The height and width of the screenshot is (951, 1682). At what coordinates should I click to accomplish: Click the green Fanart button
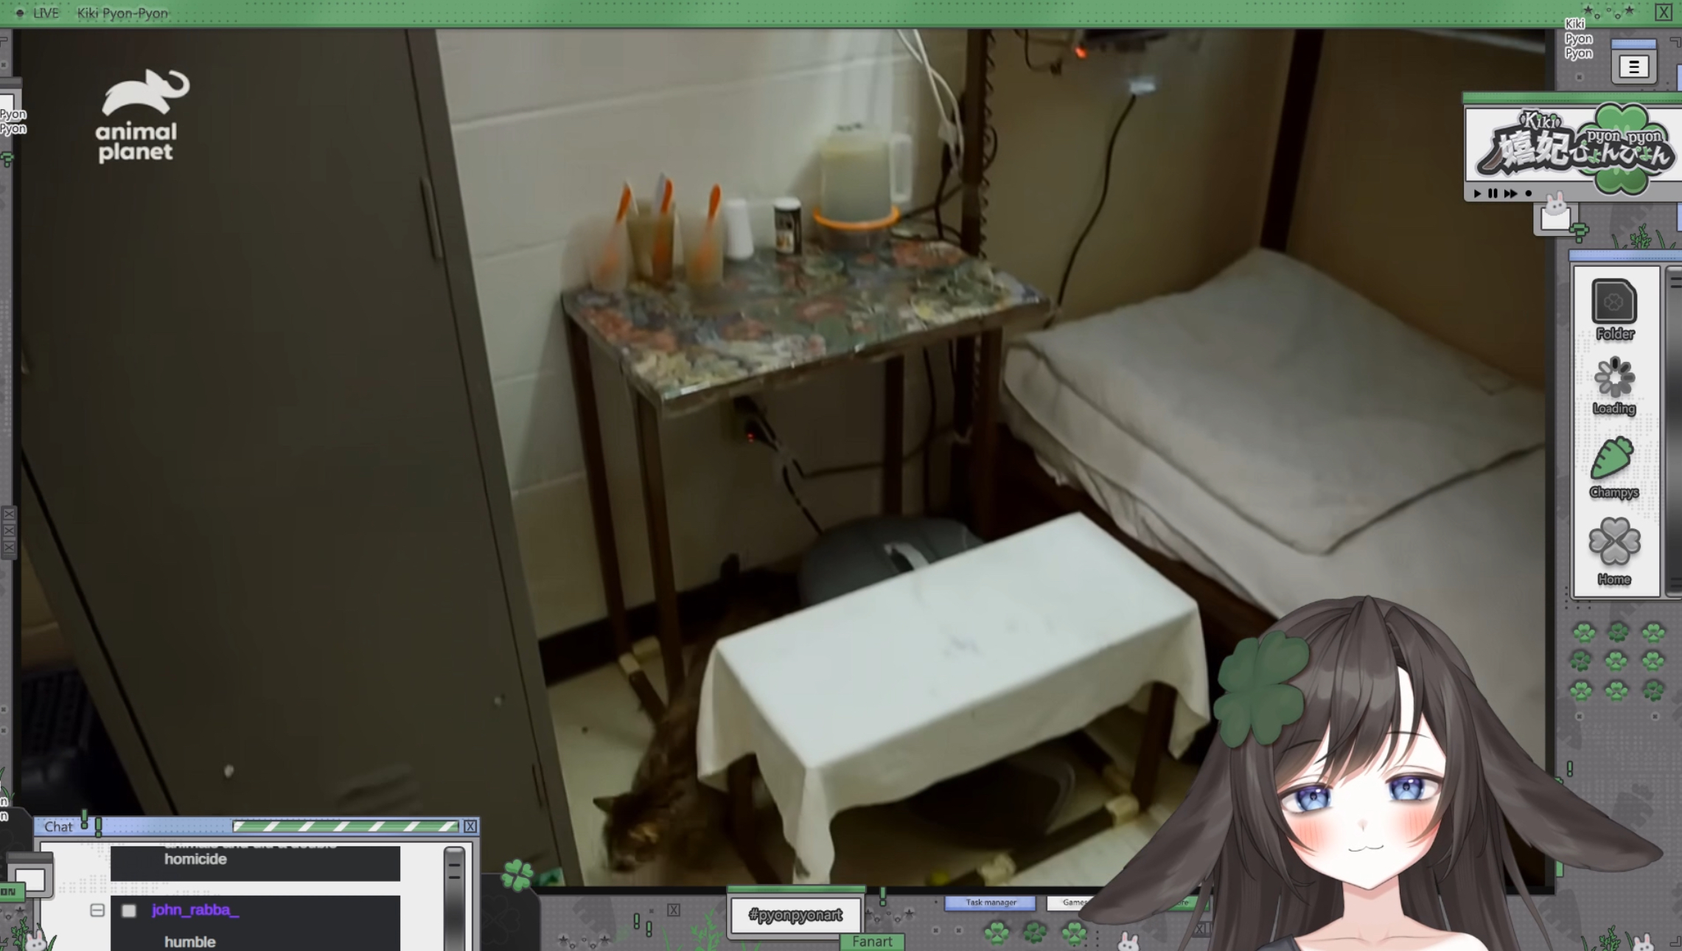coord(872,941)
